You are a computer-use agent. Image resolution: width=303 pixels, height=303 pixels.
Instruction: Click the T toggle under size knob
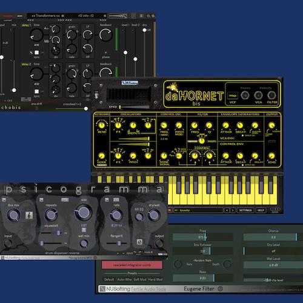[84, 230]
